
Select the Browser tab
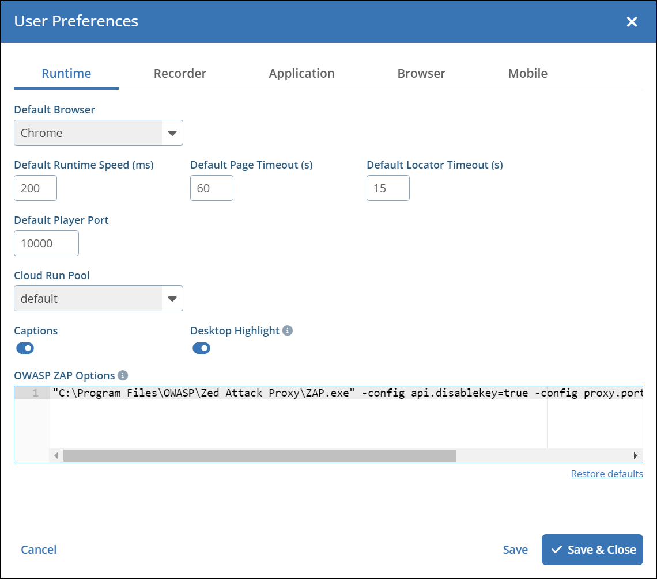(x=421, y=74)
